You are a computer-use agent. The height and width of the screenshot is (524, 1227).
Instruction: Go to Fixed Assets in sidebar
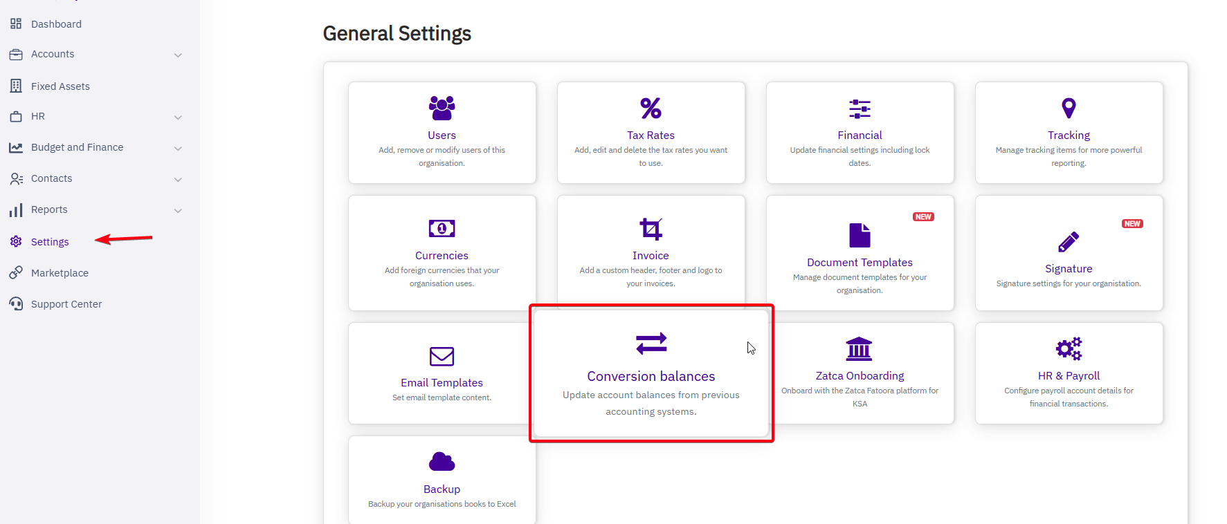click(60, 86)
